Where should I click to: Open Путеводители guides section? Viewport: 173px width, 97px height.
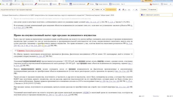[x=63, y=4]
